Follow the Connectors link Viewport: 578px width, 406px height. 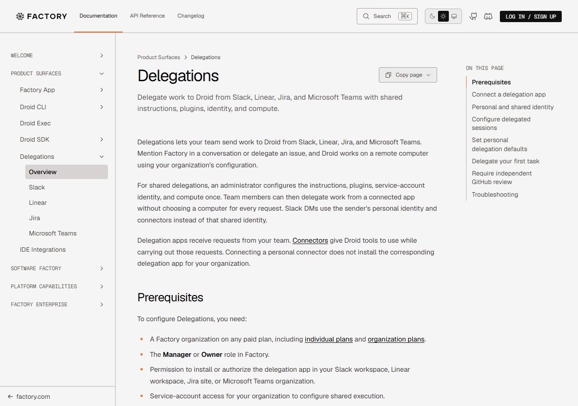310,240
